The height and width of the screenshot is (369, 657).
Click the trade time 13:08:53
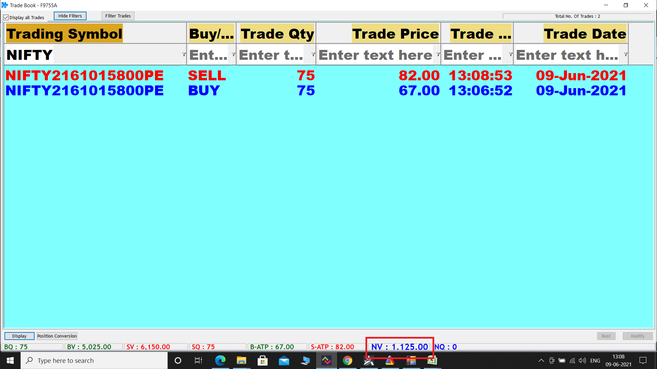[480, 76]
